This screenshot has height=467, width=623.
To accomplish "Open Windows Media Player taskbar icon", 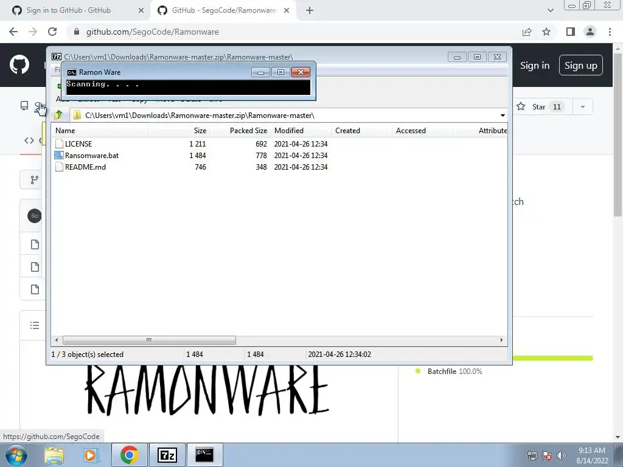I will coord(90,455).
